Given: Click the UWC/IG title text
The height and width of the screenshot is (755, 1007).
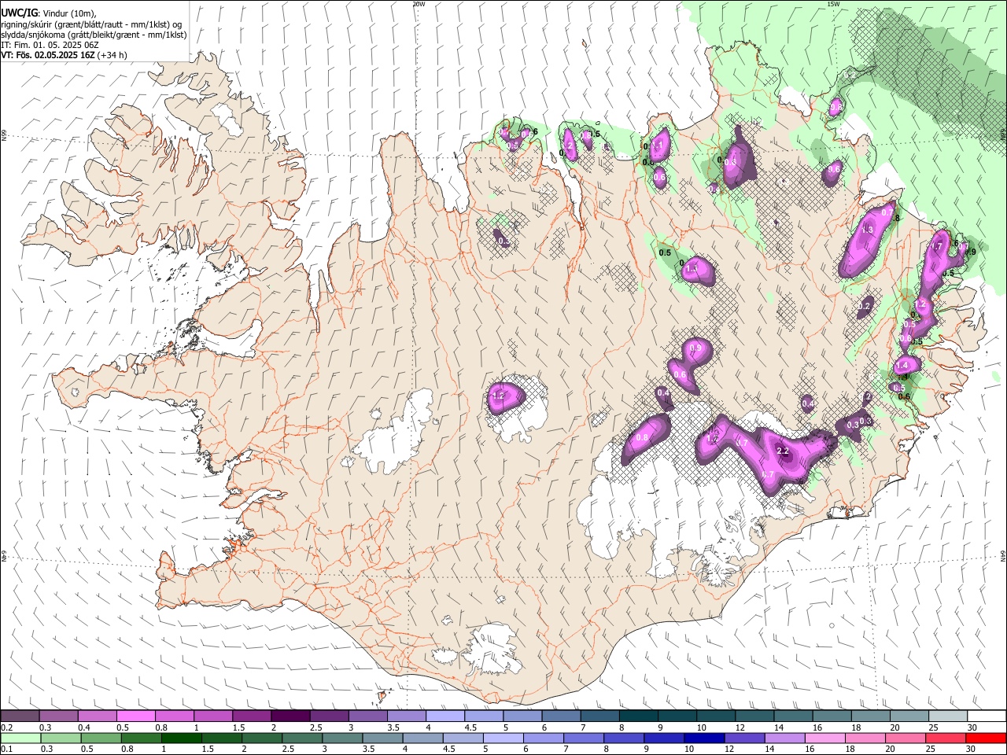Looking at the screenshot, I should (x=19, y=13).
